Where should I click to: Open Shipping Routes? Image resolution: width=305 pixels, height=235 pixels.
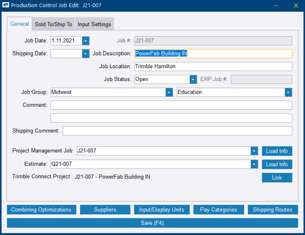coord(272,209)
